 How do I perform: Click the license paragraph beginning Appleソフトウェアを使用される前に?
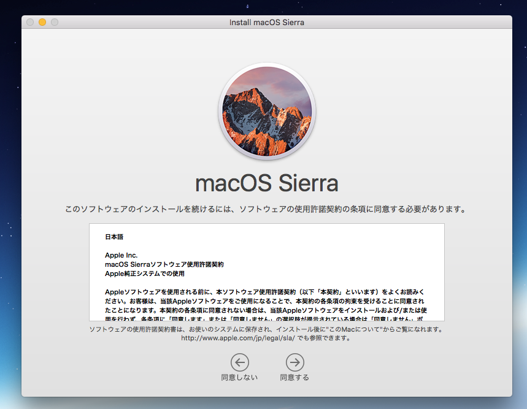click(x=266, y=305)
